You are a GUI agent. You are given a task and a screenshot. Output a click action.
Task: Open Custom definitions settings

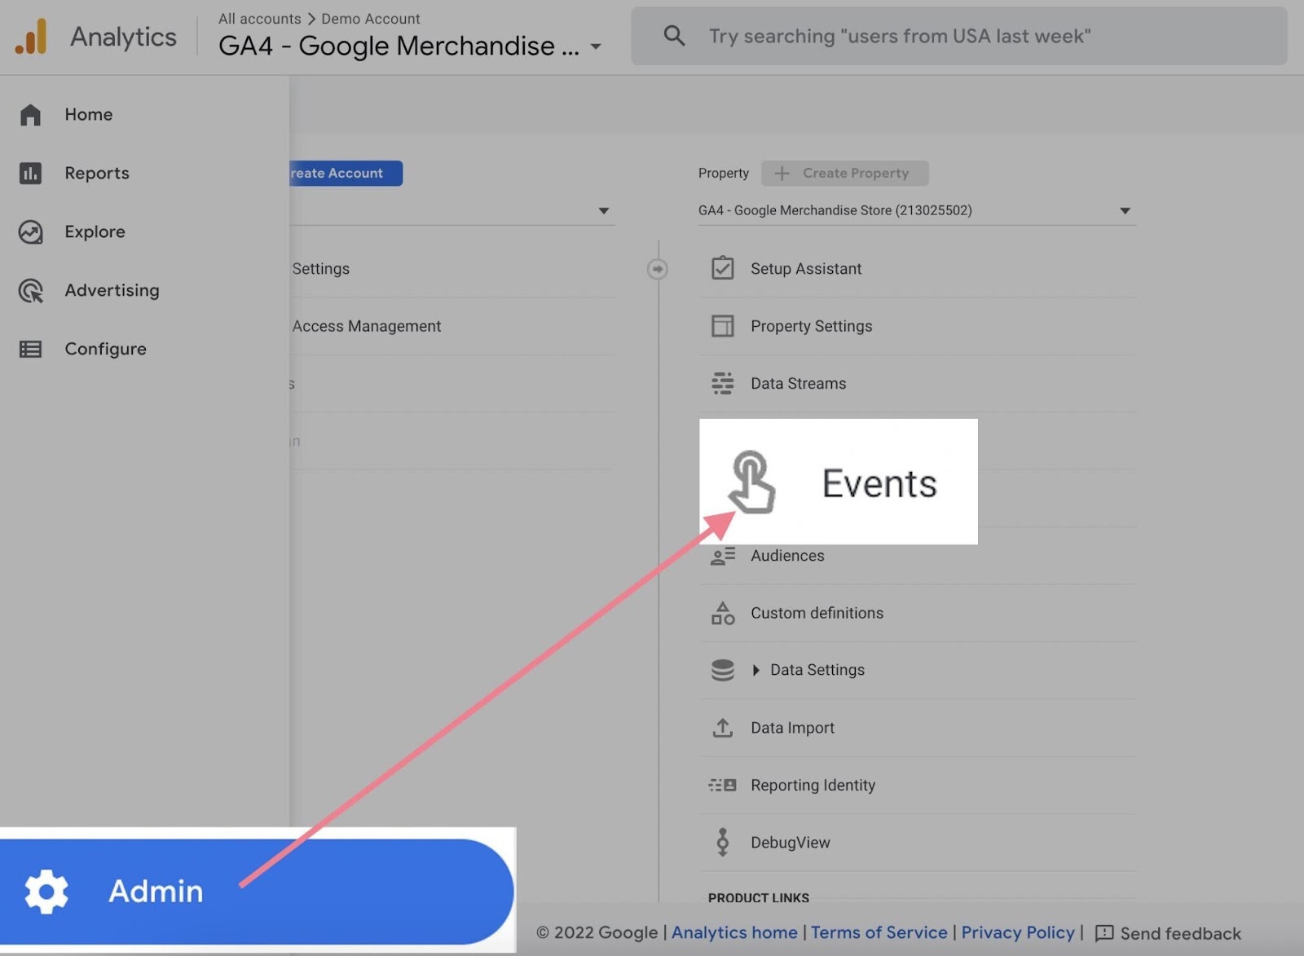click(x=817, y=613)
